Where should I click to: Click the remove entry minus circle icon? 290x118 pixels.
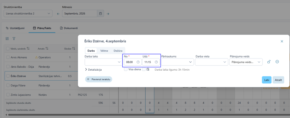coord(277,62)
